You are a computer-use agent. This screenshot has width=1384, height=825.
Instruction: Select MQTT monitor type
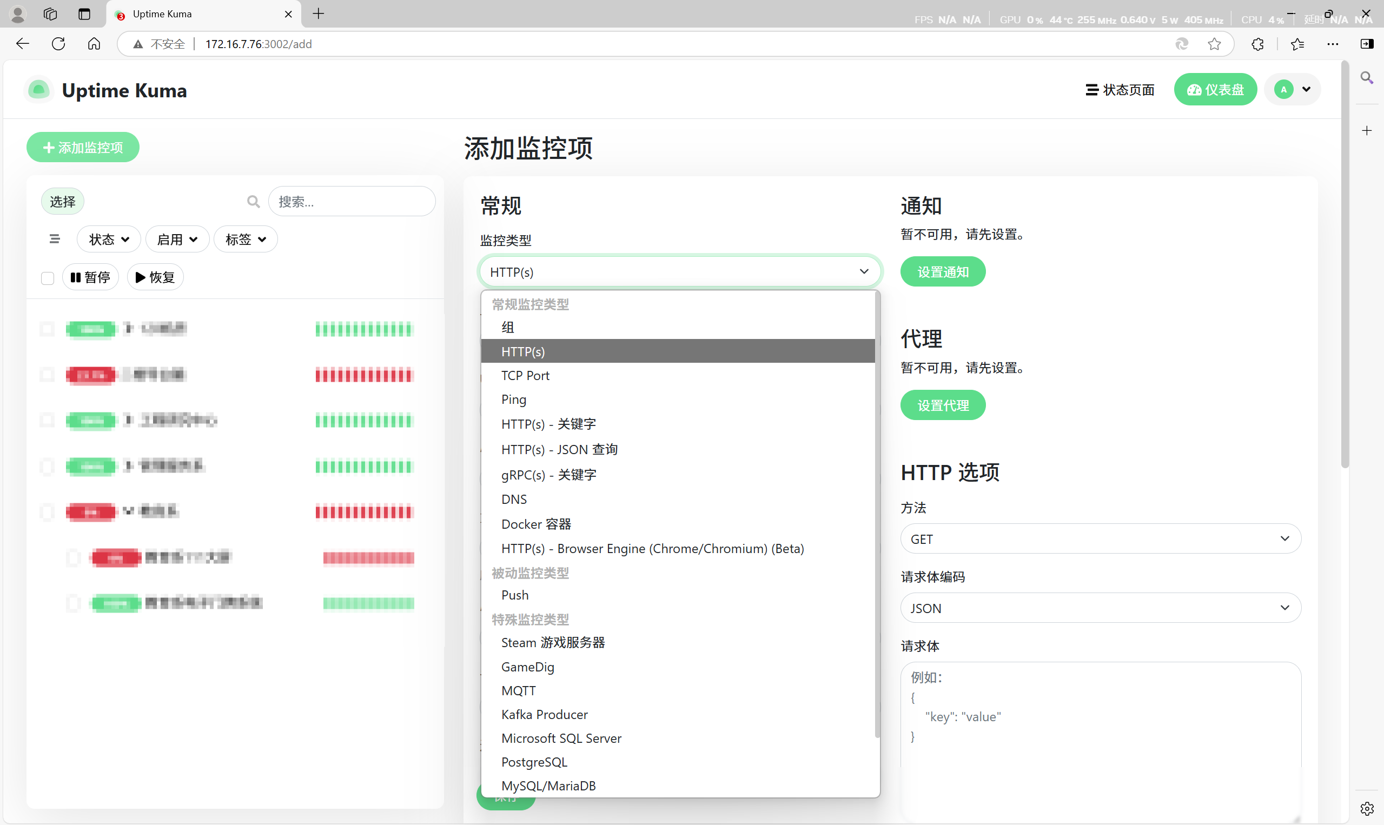click(678, 690)
